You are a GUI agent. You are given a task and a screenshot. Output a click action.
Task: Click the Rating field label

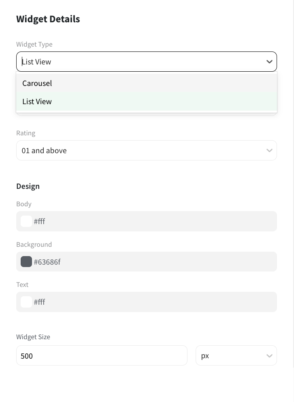tap(26, 133)
